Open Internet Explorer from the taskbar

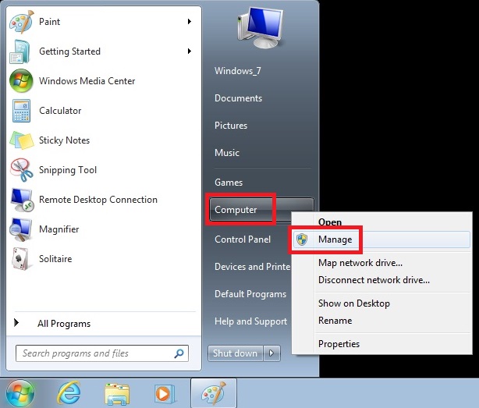[69, 393]
